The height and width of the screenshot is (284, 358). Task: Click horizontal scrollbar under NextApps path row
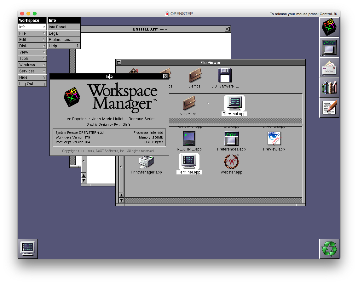pyautogui.click(x=236, y=121)
